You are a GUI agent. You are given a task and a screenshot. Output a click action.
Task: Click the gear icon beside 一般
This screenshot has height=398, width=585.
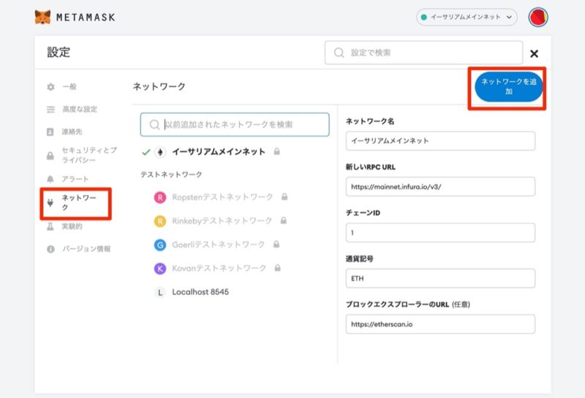[x=50, y=87]
